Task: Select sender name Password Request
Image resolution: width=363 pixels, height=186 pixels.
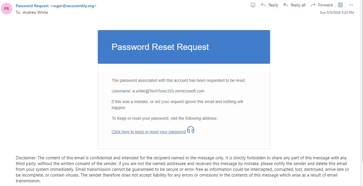Action: (32, 6)
